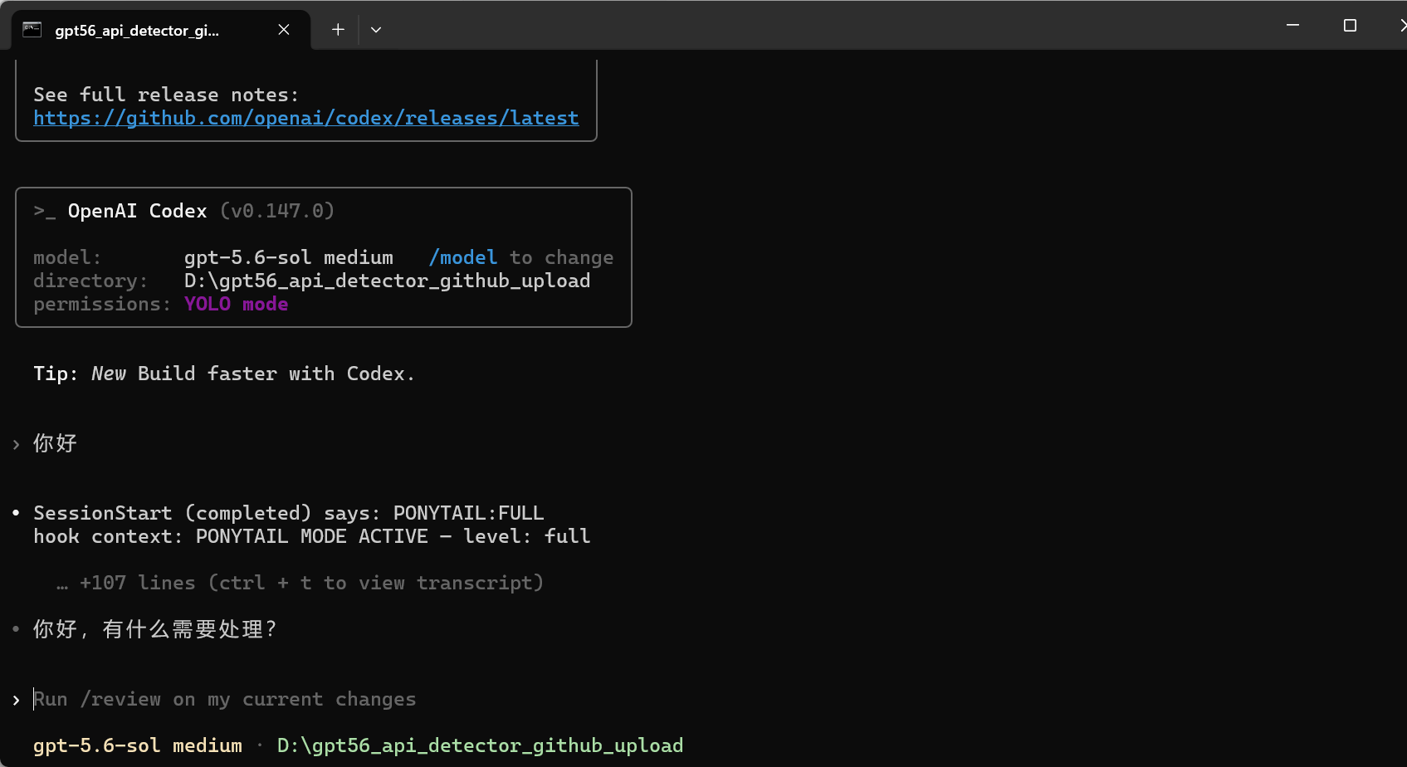The image size is (1407, 767).
Task: Expand the new tab profile dropdown
Action: click(x=376, y=30)
